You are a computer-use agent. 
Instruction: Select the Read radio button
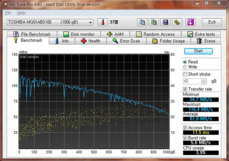coord(185,62)
